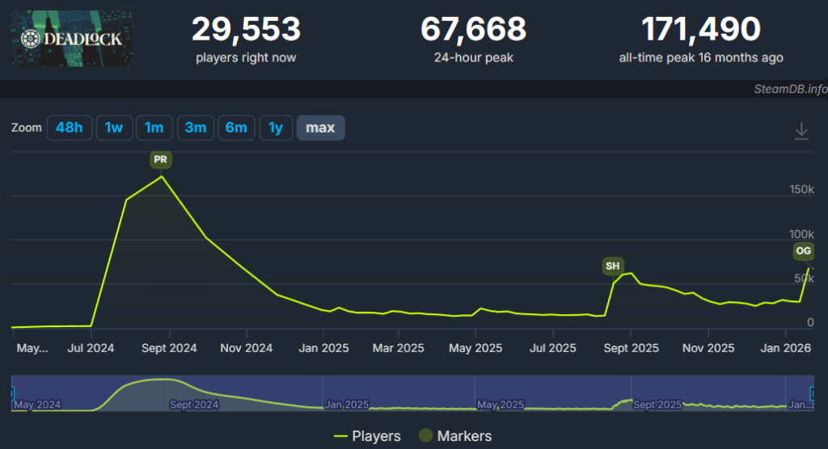The height and width of the screenshot is (449, 828).
Task: Set zoom range to 48h
Action: click(69, 128)
